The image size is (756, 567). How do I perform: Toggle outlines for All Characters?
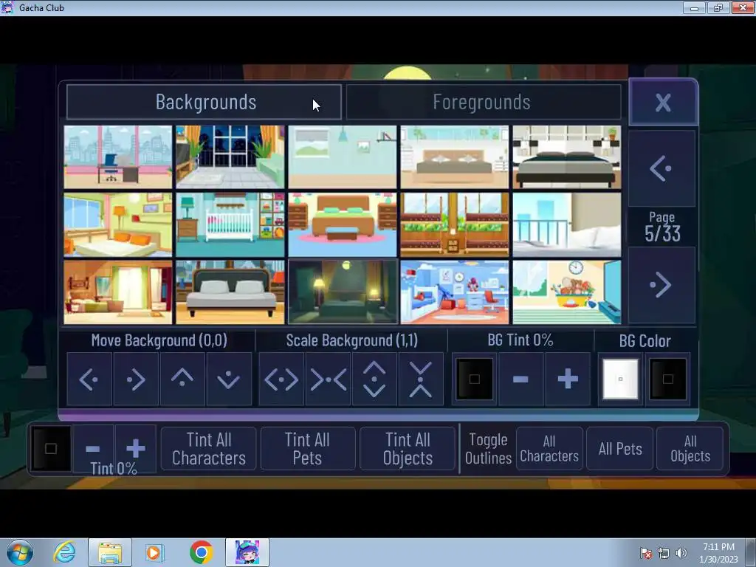point(549,449)
